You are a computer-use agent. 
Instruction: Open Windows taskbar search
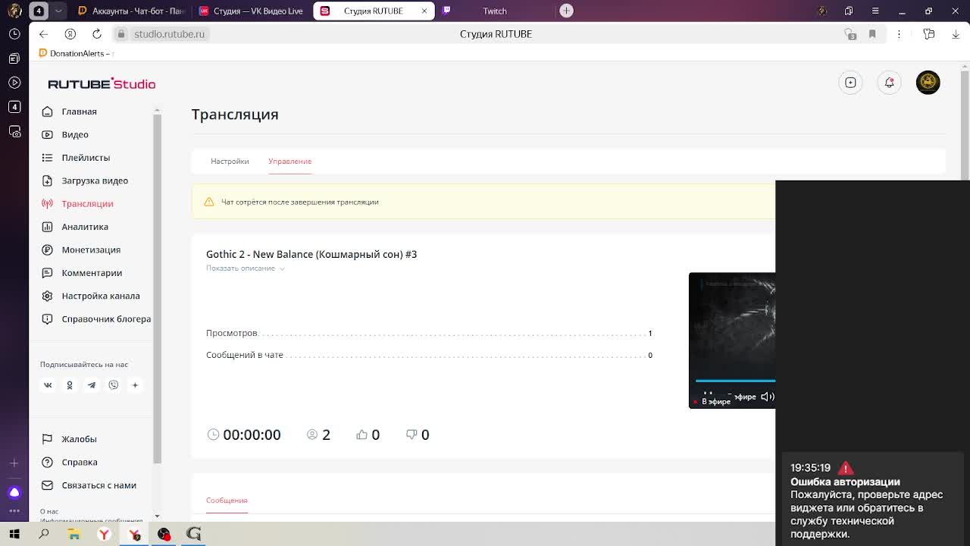[44, 534]
